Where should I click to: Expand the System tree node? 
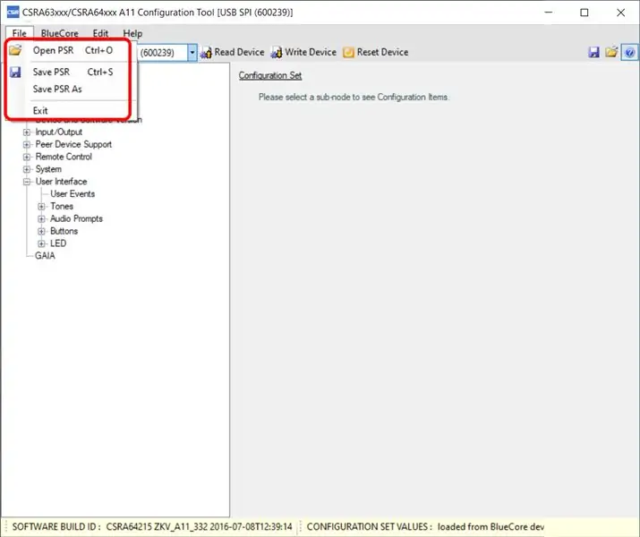click(27, 169)
